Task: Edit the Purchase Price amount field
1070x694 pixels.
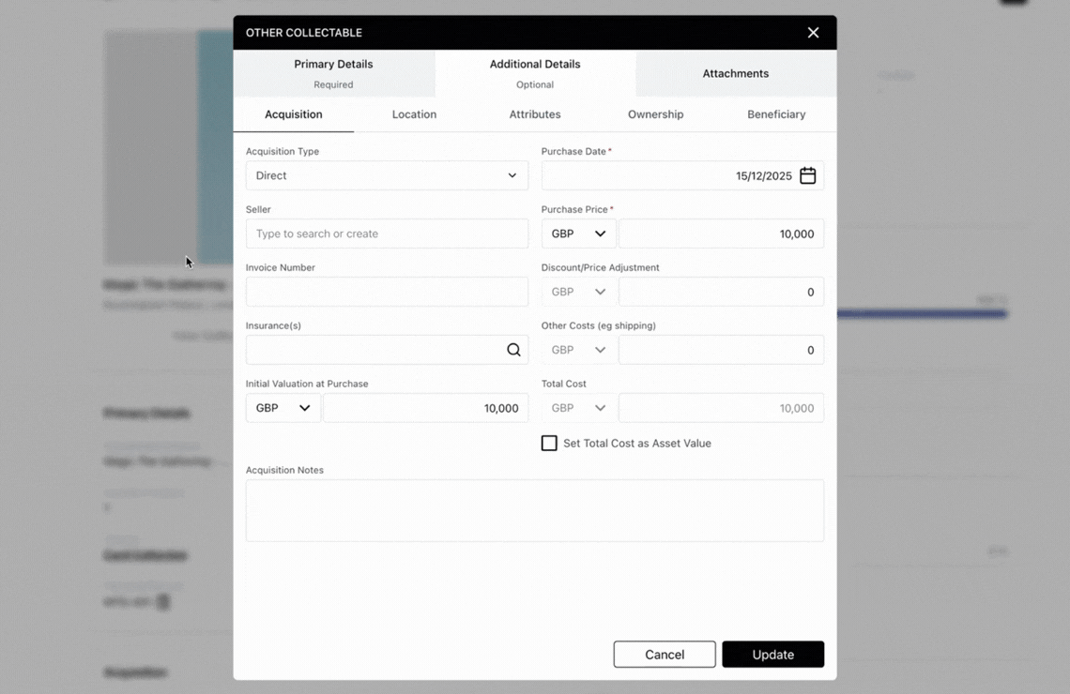Action: click(x=721, y=234)
